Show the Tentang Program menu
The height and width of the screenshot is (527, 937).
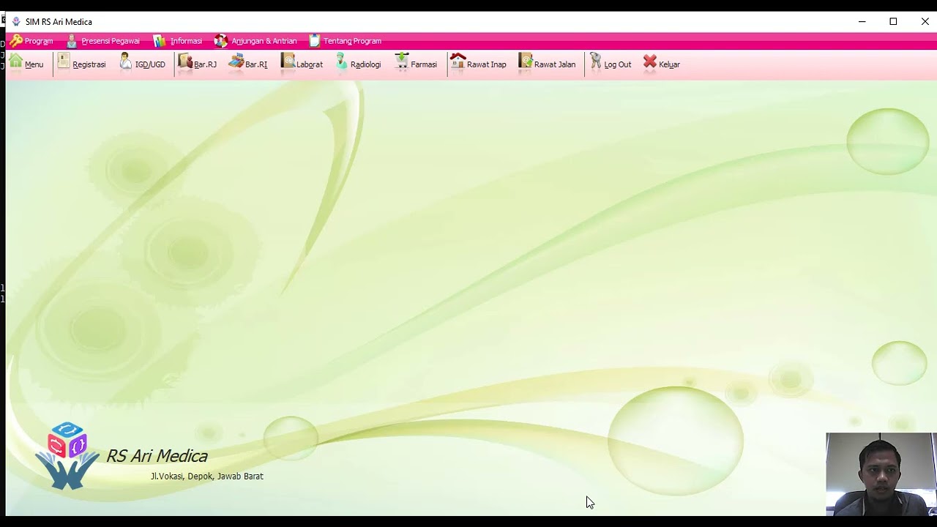(x=345, y=41)
